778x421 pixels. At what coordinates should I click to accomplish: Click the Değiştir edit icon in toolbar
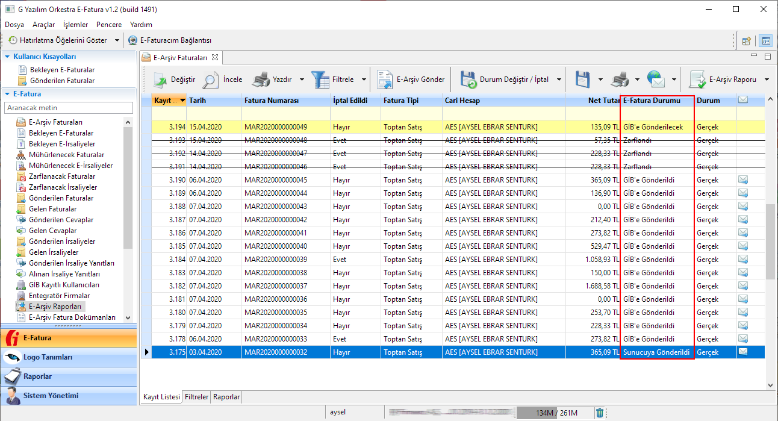coord(160,80)
